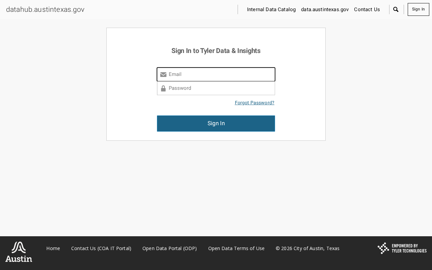Screen dimensions: 432x270
Task: Click the datahub.austintexas.gov site title
Action: (x=45, y=9)
